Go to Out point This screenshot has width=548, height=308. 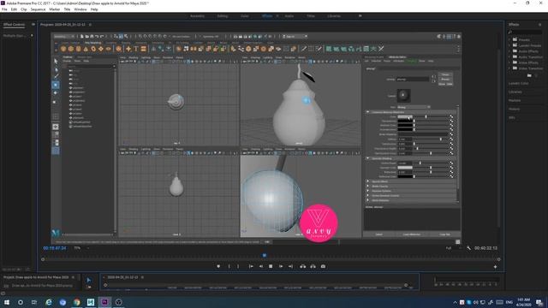point(290,266)
